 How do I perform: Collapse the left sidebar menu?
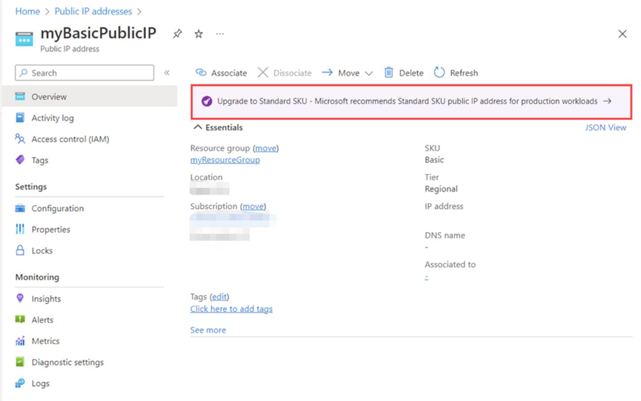pyautogui.click(x=167, y=73)
